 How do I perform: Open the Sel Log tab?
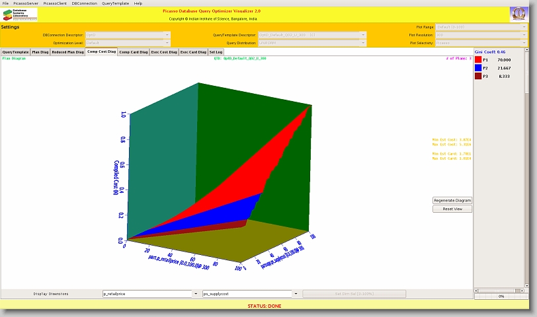coord(216,52)
